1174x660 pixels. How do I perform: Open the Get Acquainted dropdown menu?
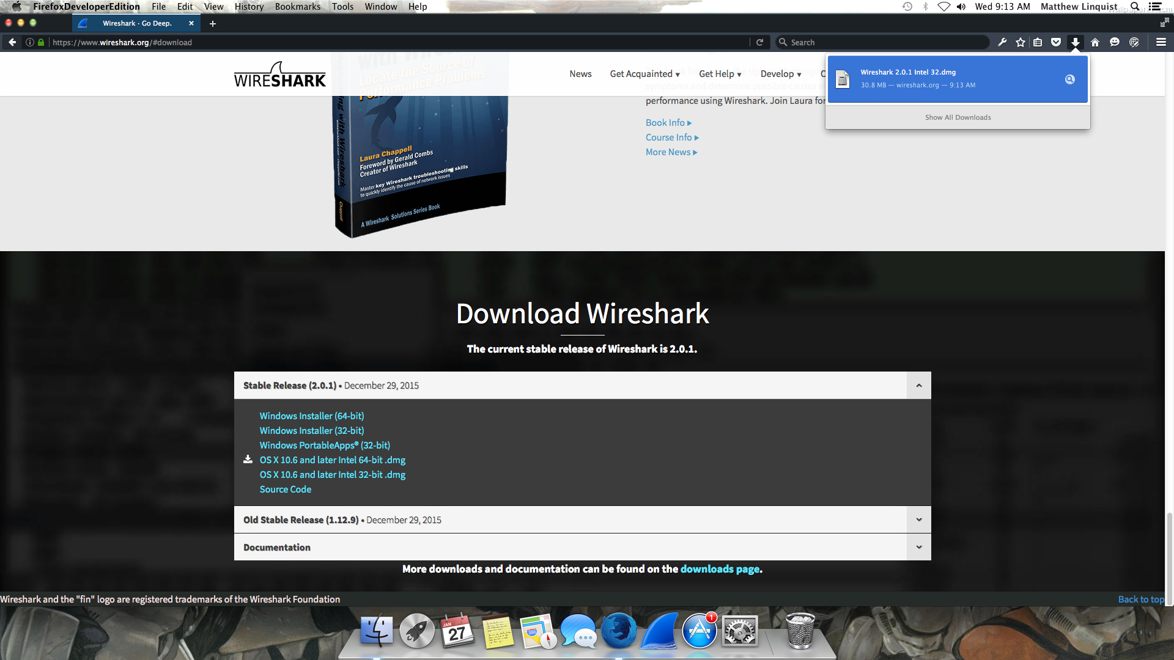(x=644, y=74)
